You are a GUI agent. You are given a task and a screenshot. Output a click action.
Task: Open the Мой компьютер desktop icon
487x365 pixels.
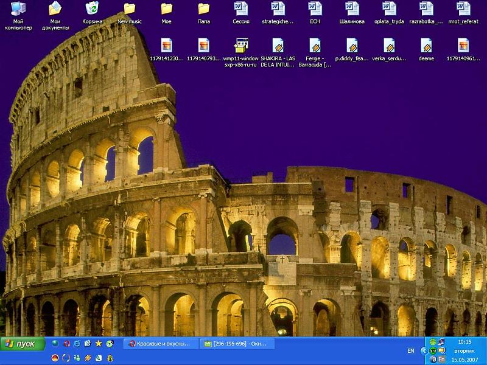coord(18,9)
